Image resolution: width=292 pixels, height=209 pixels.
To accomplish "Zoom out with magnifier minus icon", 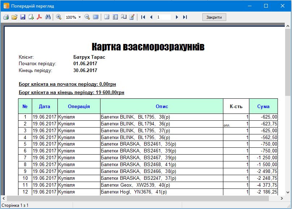I will (x=87, y=17).
